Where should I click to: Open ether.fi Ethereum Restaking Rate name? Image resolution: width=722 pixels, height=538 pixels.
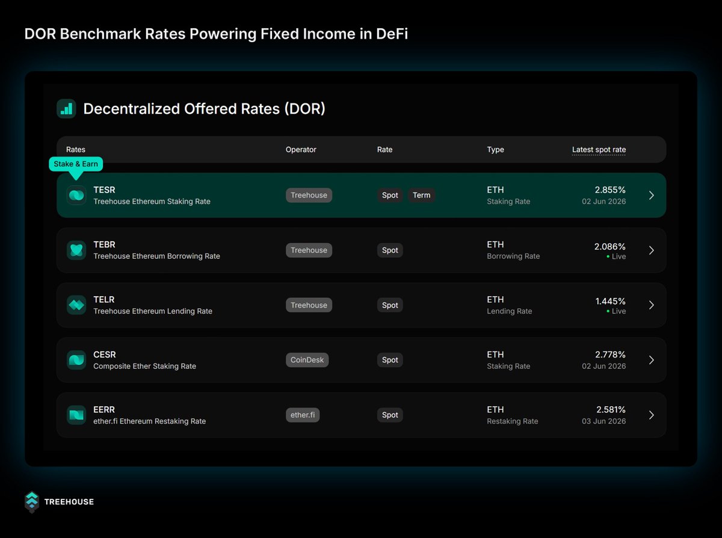click(149, 421)
